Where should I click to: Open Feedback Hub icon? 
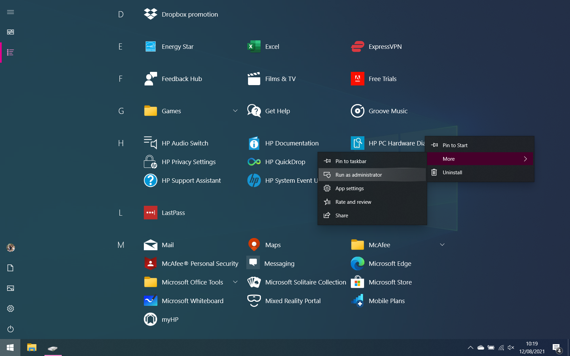(x=150, y=79)
